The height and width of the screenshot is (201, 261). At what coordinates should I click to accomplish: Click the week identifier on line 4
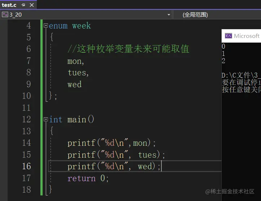[81, 26]
